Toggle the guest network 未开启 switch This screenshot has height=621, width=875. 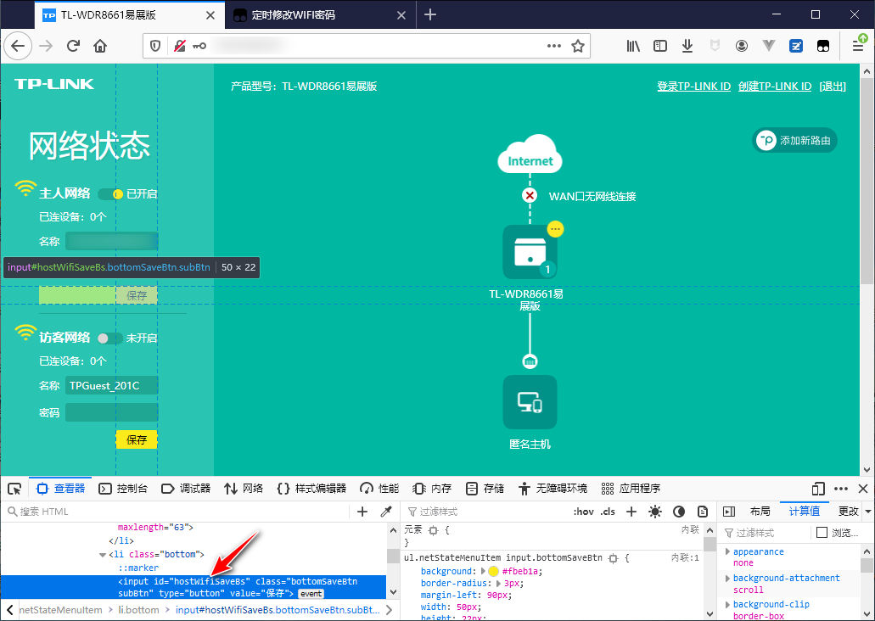[110, 338]
